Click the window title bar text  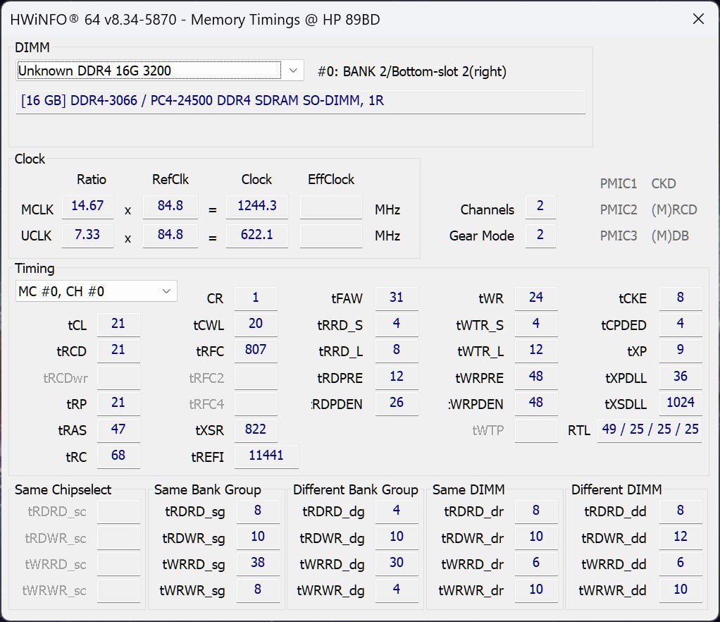point(195,19)
